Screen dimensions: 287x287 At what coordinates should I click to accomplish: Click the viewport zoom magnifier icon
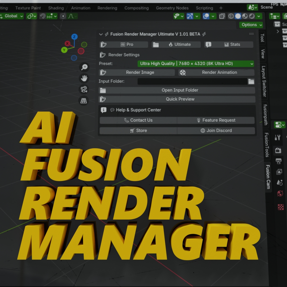tap(85, 67)
